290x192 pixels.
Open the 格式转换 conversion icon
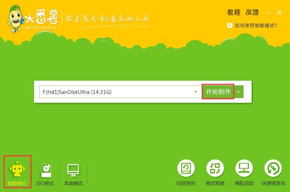pos(215,168)
